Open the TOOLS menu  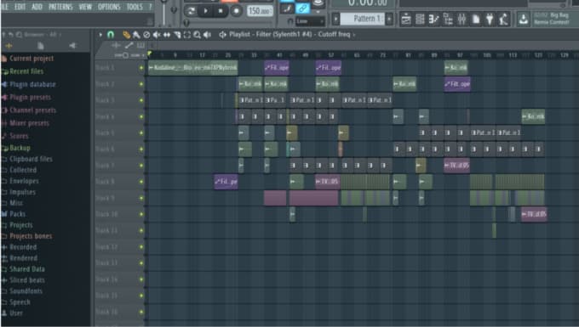[135, 7]
